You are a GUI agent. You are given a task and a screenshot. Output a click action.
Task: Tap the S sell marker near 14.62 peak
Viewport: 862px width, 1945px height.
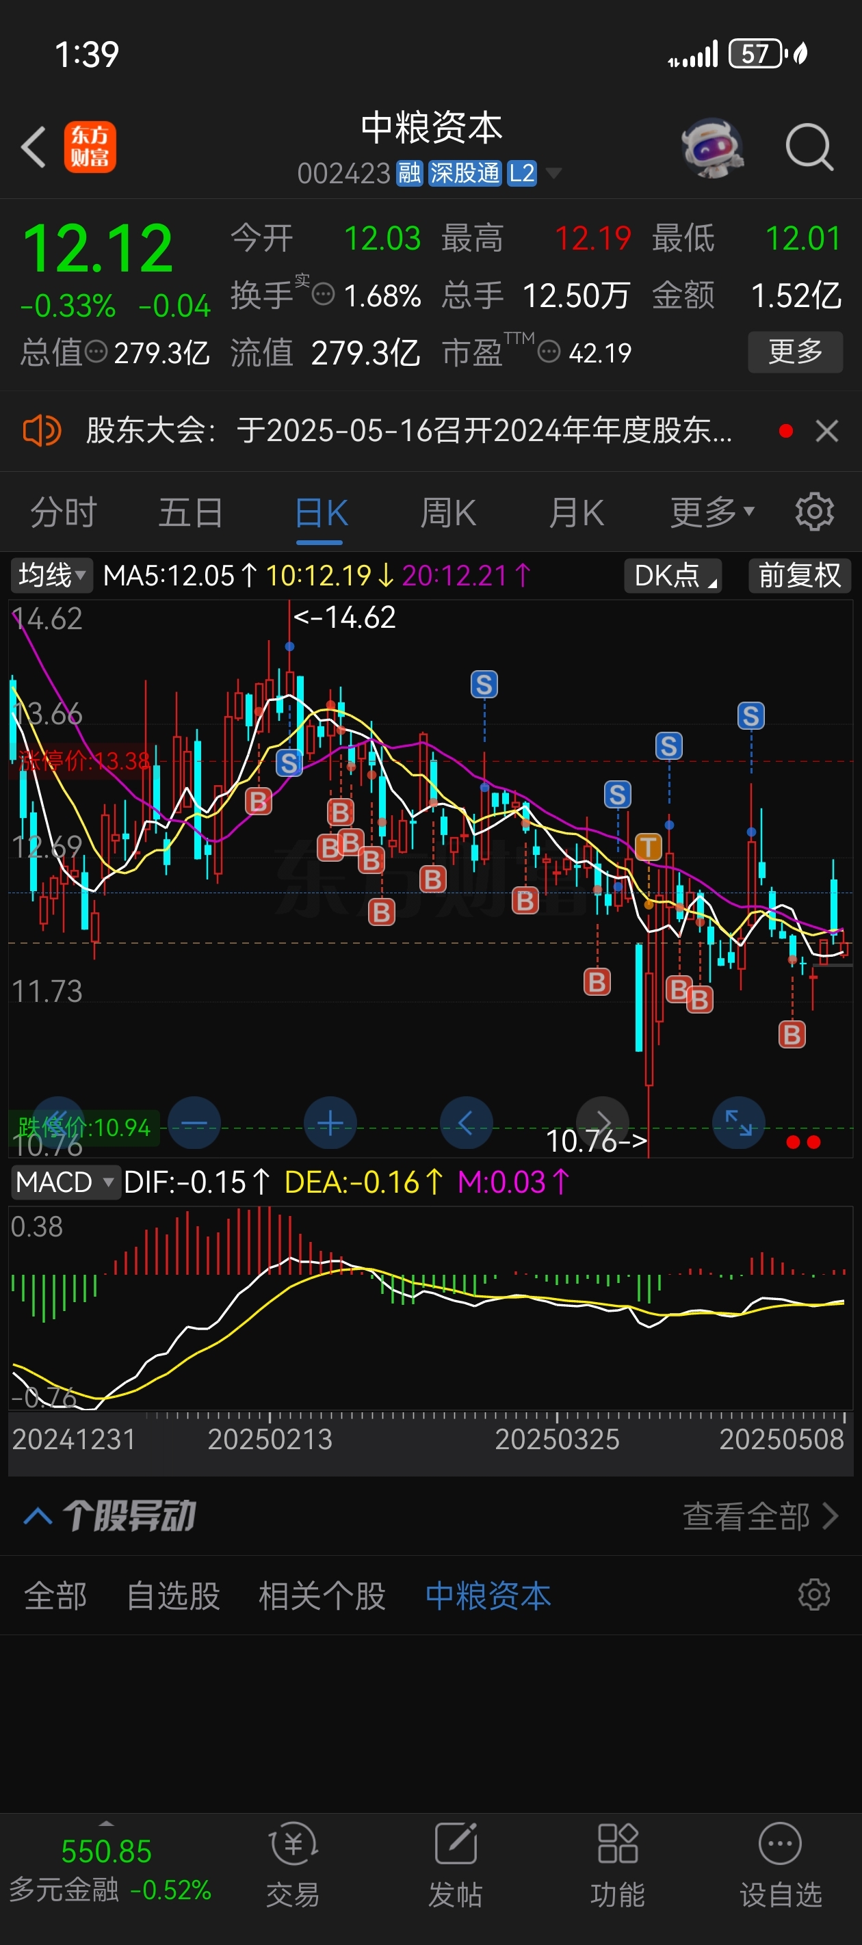pyautogui.click(x=289, y=763)
